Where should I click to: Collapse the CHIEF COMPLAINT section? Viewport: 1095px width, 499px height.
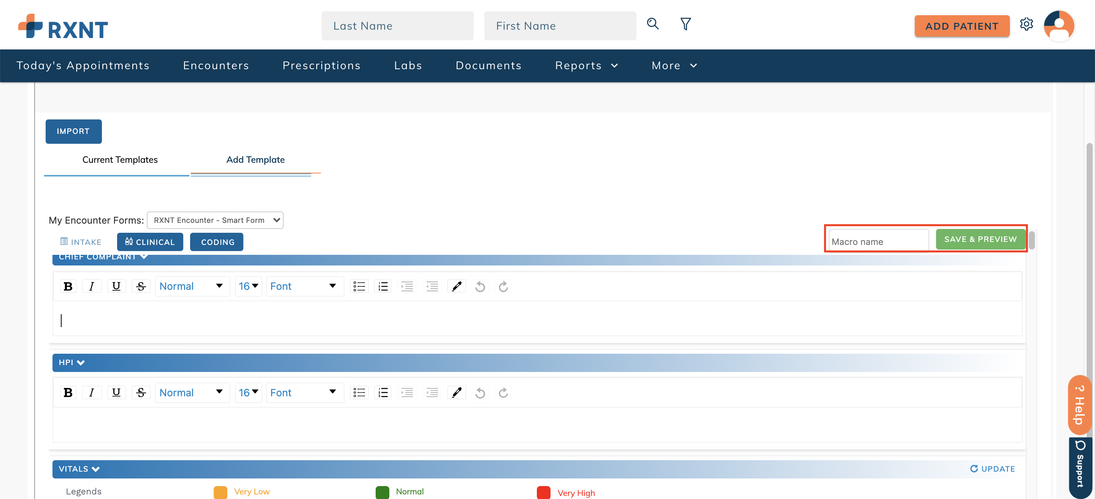(144, 256)
